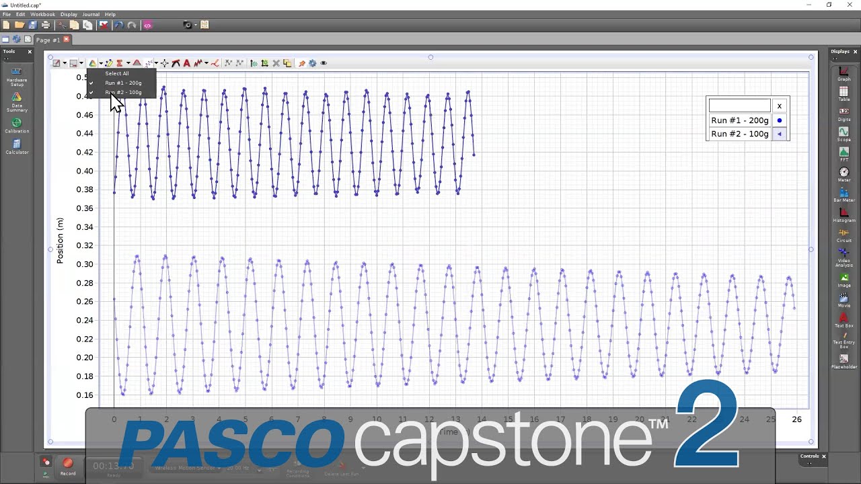Add a Movie display
The image size is (861, 484).
[844, 300]
